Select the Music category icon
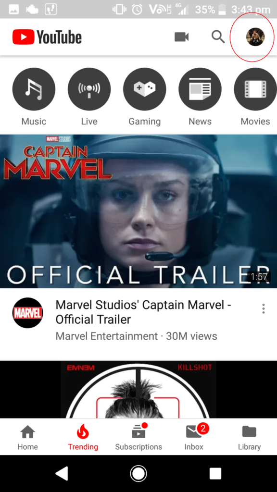 (34, 89)
